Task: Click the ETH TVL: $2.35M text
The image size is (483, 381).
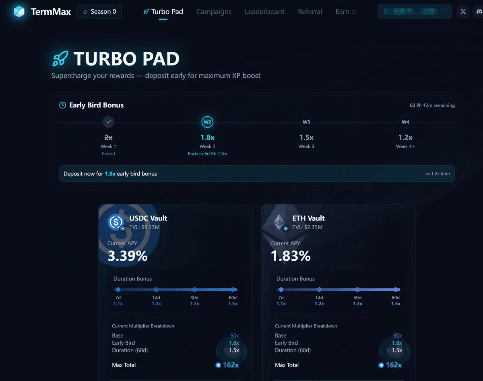Action: coord(308,227)
